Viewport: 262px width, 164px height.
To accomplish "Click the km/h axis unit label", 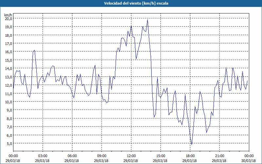I will [x=8, y=15].
